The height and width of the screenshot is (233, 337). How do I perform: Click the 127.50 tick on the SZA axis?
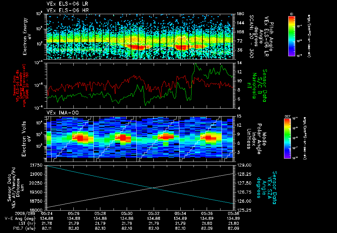[244, 183]
